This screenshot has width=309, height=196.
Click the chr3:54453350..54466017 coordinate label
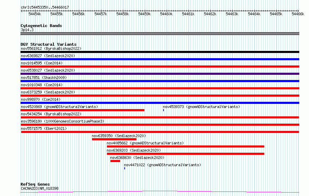coord(45,7)
